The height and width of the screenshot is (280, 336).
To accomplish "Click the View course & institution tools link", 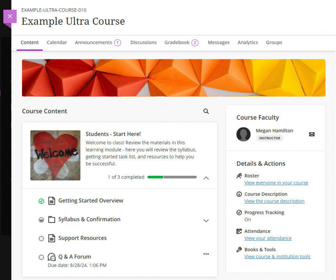I will point(277,257).
